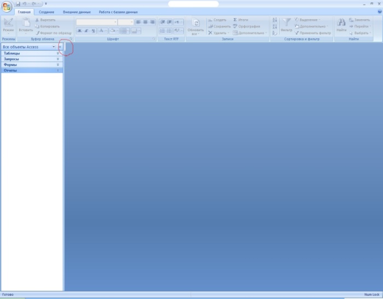The image size is (383, 299).
Task: Increase the list indent level
Action: [x=169, y=22]
